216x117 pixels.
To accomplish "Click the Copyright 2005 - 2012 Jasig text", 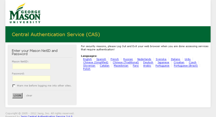I will coord(40,113).
